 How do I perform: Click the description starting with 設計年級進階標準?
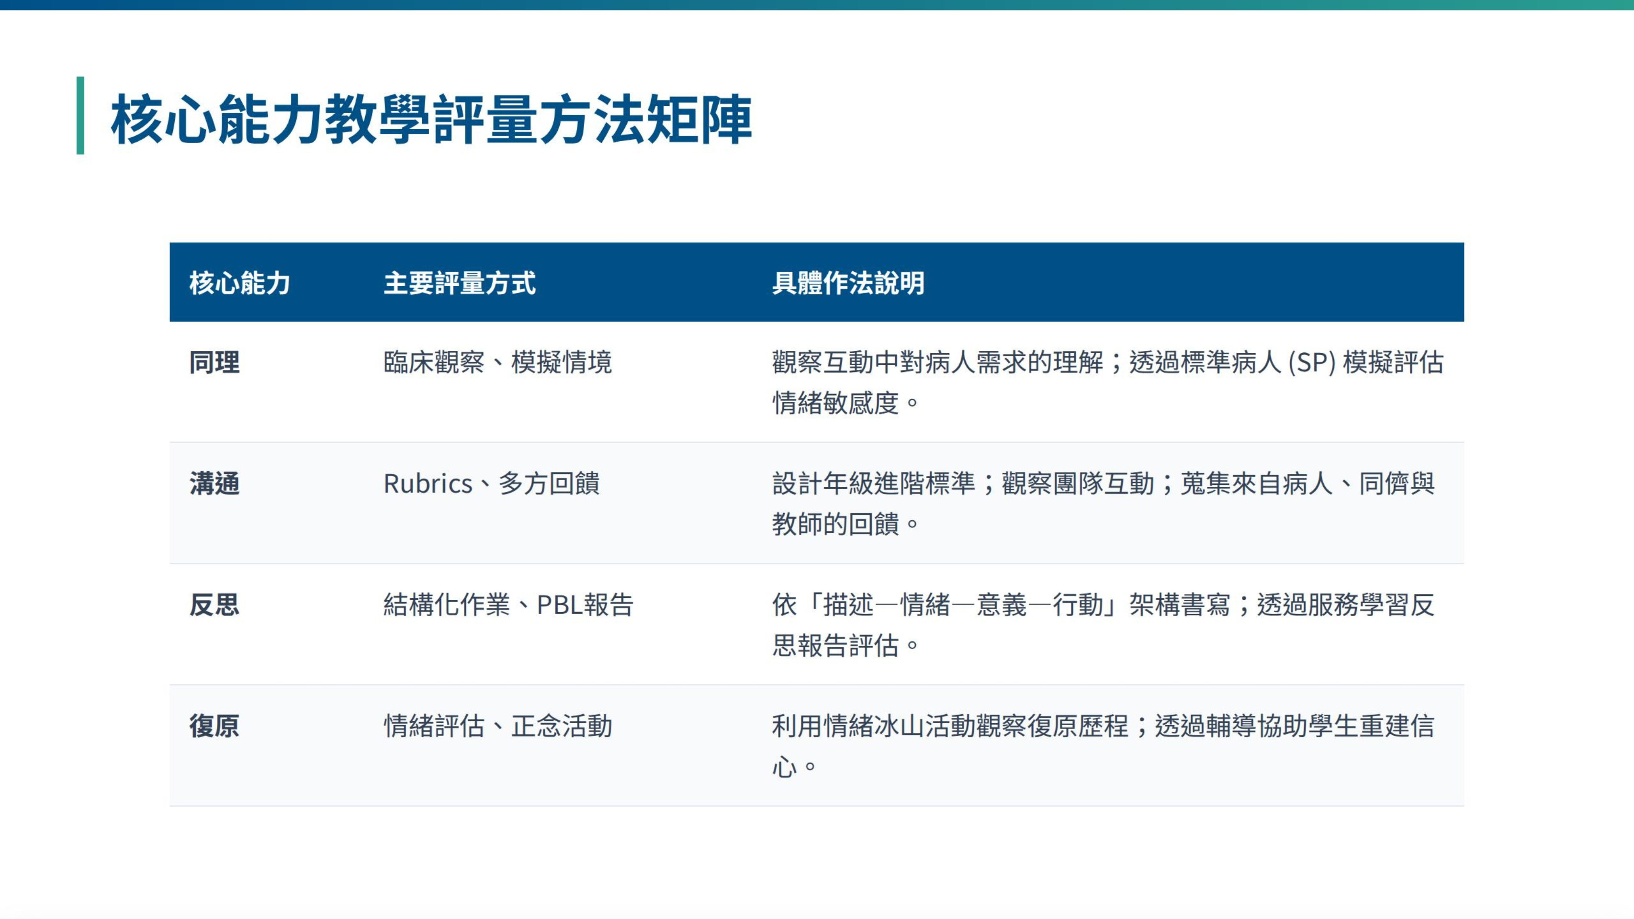pyautogui.click(x=1103, y=484)
